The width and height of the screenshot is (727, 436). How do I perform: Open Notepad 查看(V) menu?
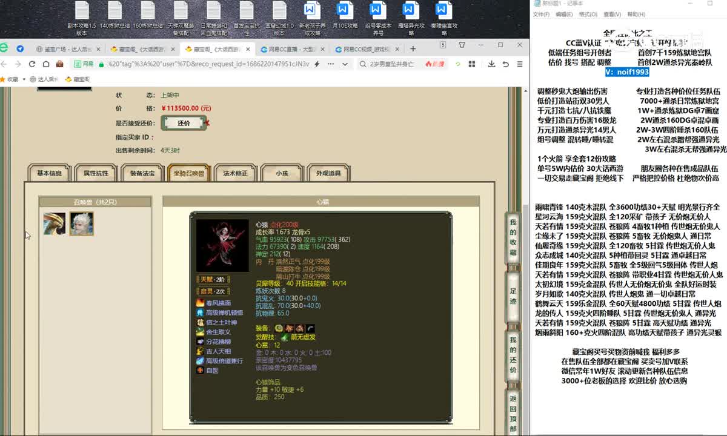coord(611,15)
